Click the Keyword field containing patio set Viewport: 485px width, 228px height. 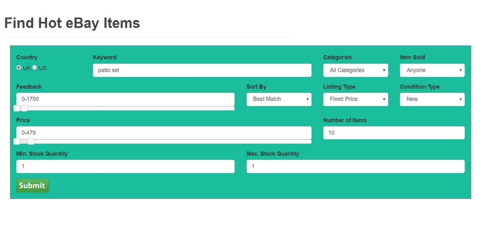coord(202,70)
